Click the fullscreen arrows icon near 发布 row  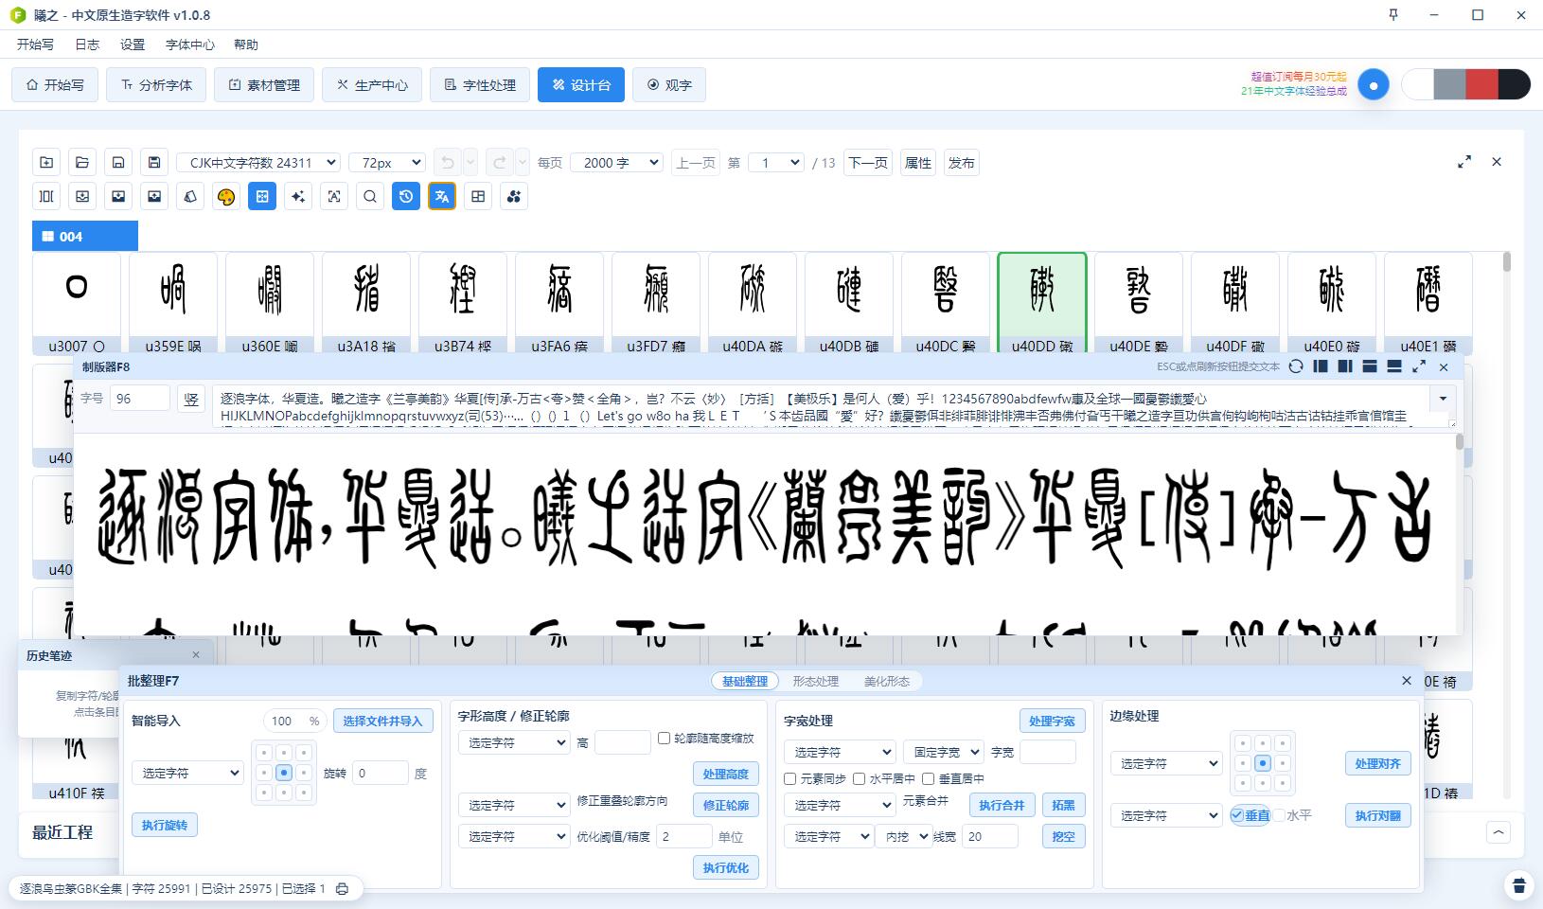[x=1464, y=162]
